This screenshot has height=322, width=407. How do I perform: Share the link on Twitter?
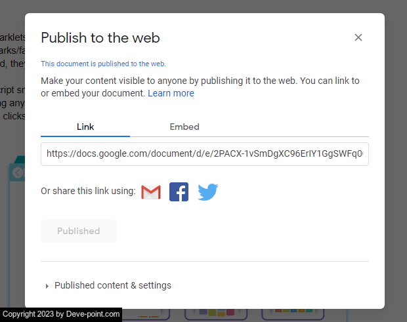[207, 192]
